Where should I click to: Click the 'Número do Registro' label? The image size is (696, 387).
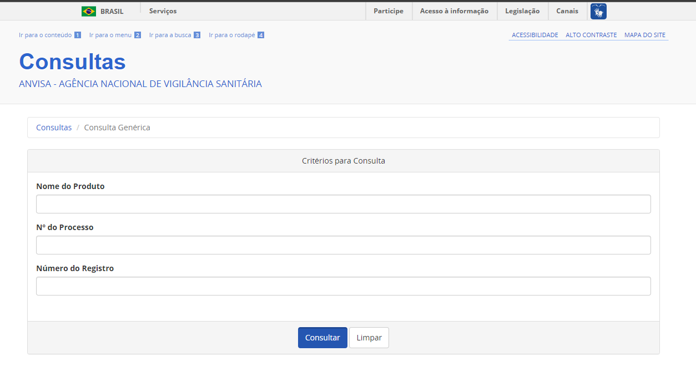click(x=75, y=268)
